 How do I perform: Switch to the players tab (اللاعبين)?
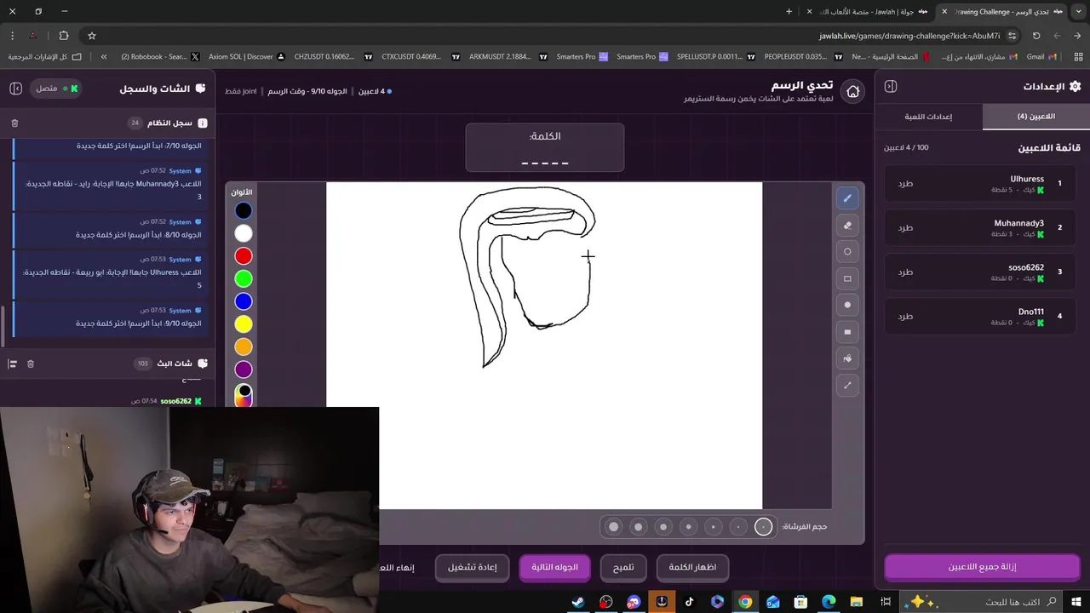pyautogui.click(x=1035, y=117)
